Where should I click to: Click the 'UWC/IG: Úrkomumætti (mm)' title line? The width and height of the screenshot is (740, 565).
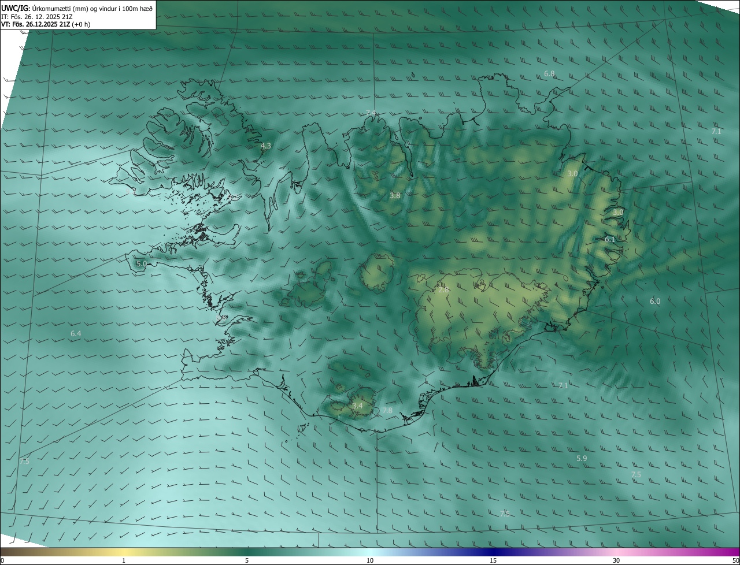click(77, 8)
